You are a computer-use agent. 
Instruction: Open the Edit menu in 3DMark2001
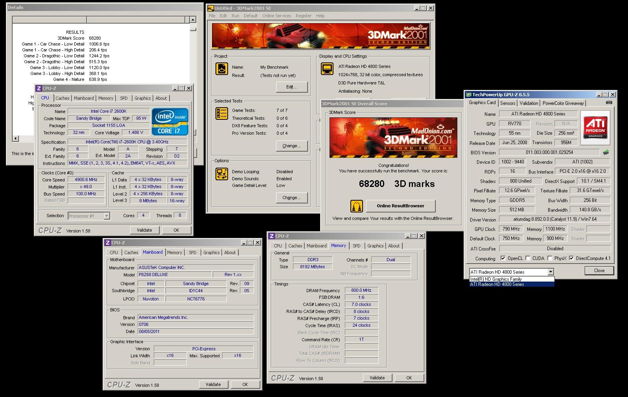[x=223, y=16]
